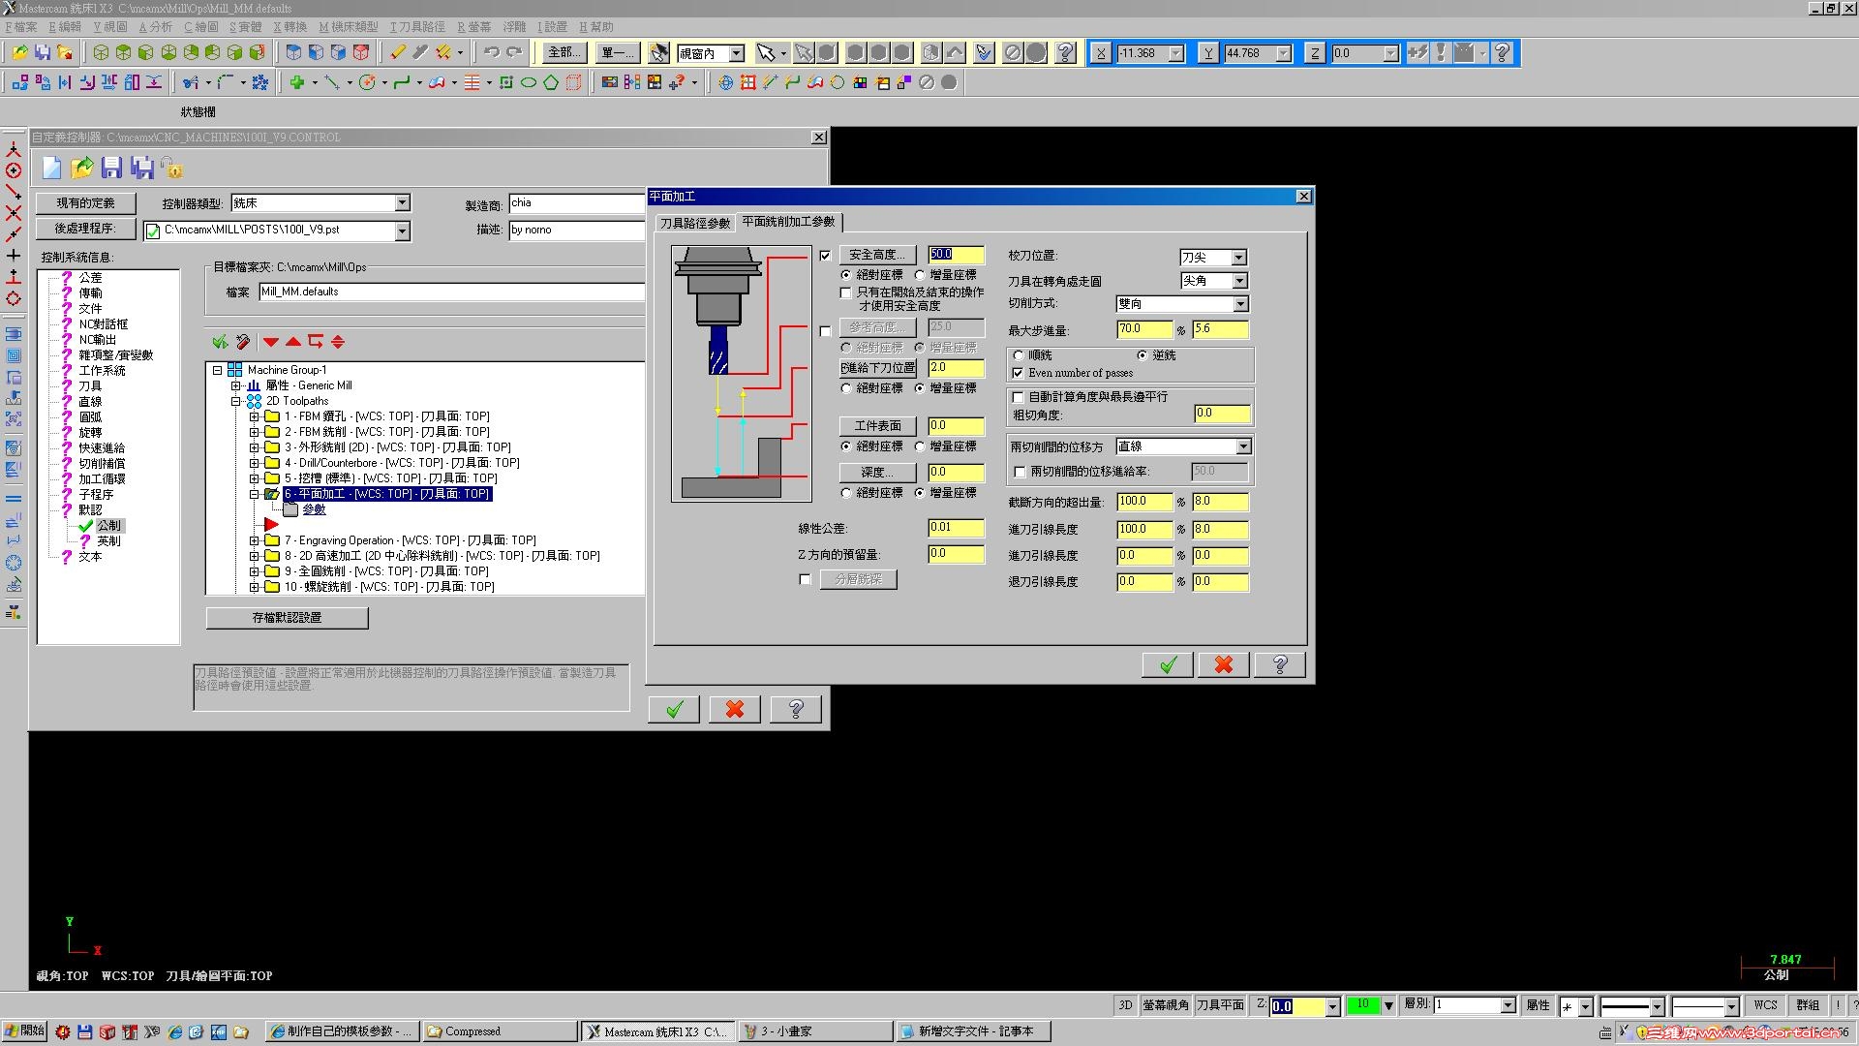
Task: Click the green color swatch in status bar
Action: point(1362,1005)
